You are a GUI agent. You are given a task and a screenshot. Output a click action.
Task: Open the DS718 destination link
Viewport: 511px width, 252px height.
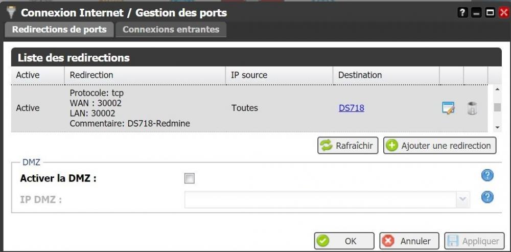coord(351,108)
